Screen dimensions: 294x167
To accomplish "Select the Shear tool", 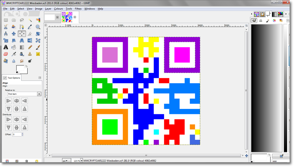I will 14,40.
